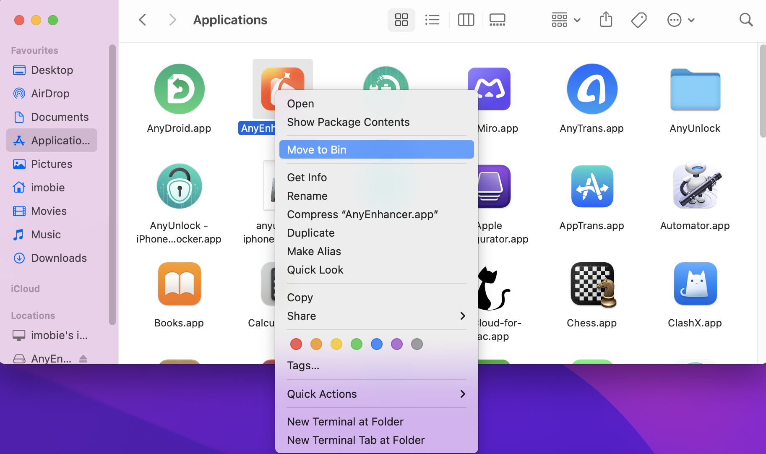Choose Make Alias
Viewport: 766px width, 454px height.
pyautogui.click(x=376, y=251)
